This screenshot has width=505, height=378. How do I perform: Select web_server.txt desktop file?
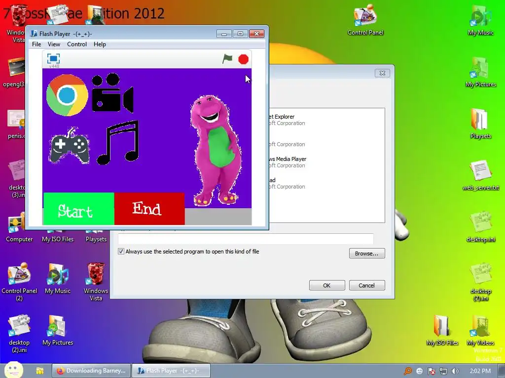point(480,176)
